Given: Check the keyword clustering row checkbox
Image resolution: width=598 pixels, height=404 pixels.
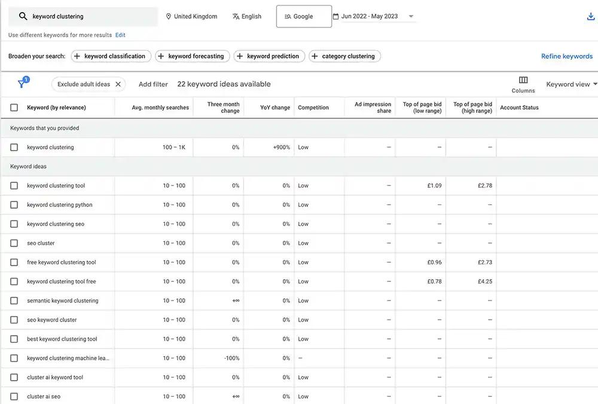Looking at the screenshot, I should [x=14, y=147].
